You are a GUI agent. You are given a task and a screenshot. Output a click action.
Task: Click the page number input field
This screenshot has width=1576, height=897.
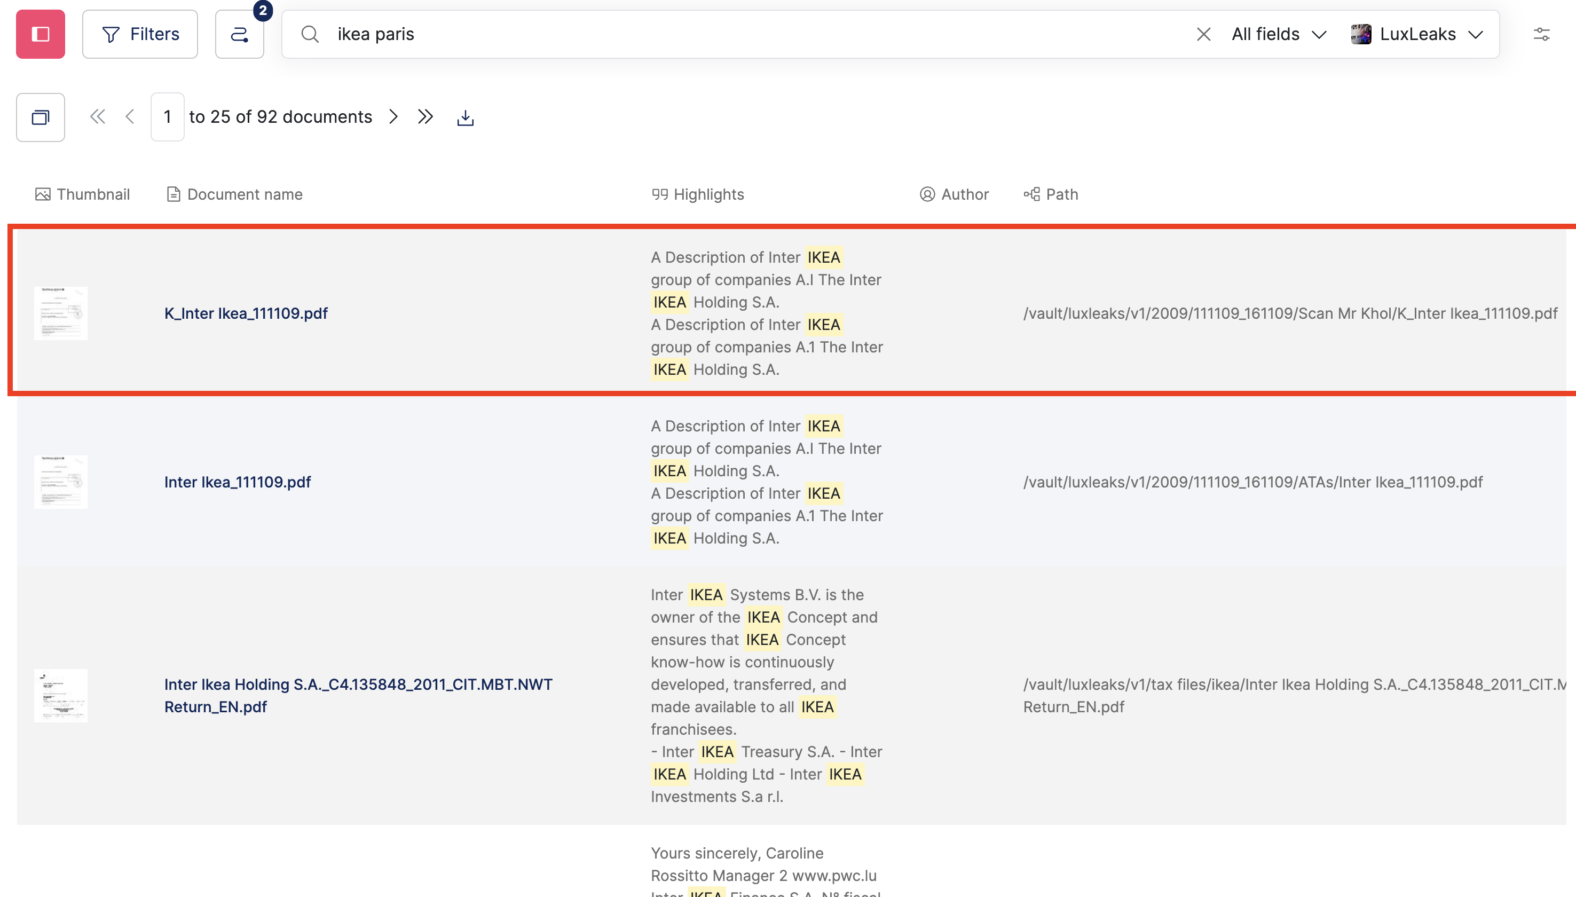point(167,116)
